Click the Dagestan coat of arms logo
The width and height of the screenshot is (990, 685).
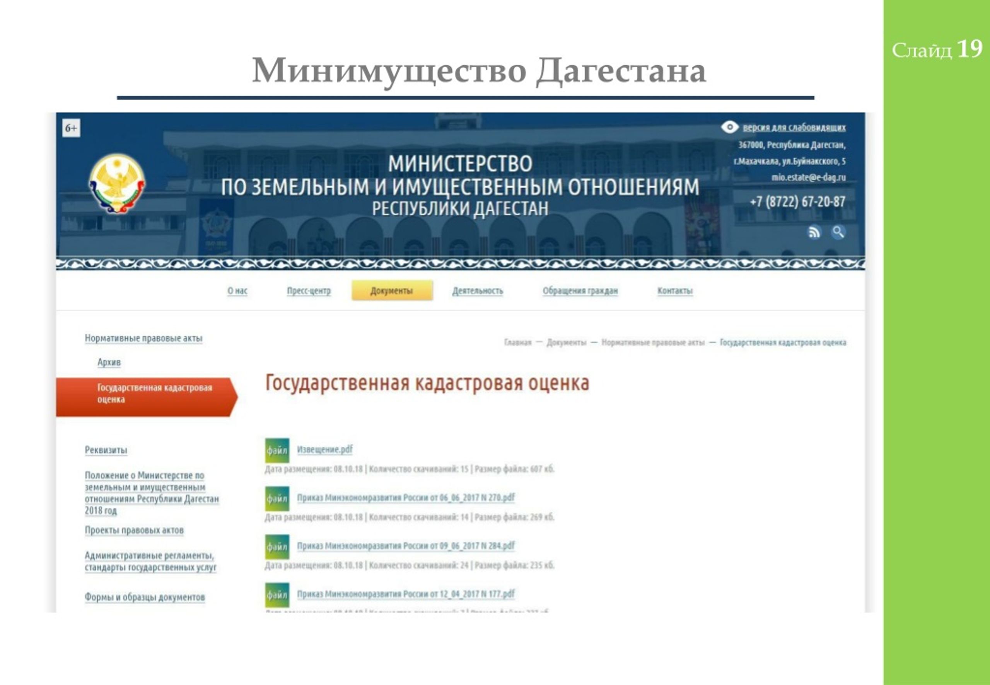point(117,184)
